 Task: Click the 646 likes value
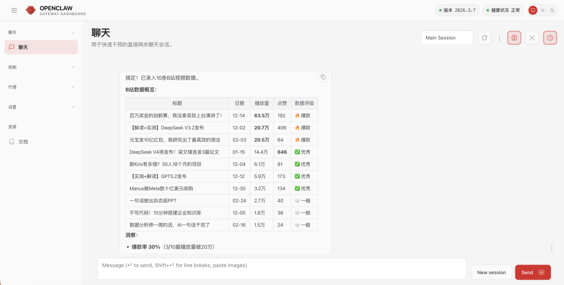point(282,152)
